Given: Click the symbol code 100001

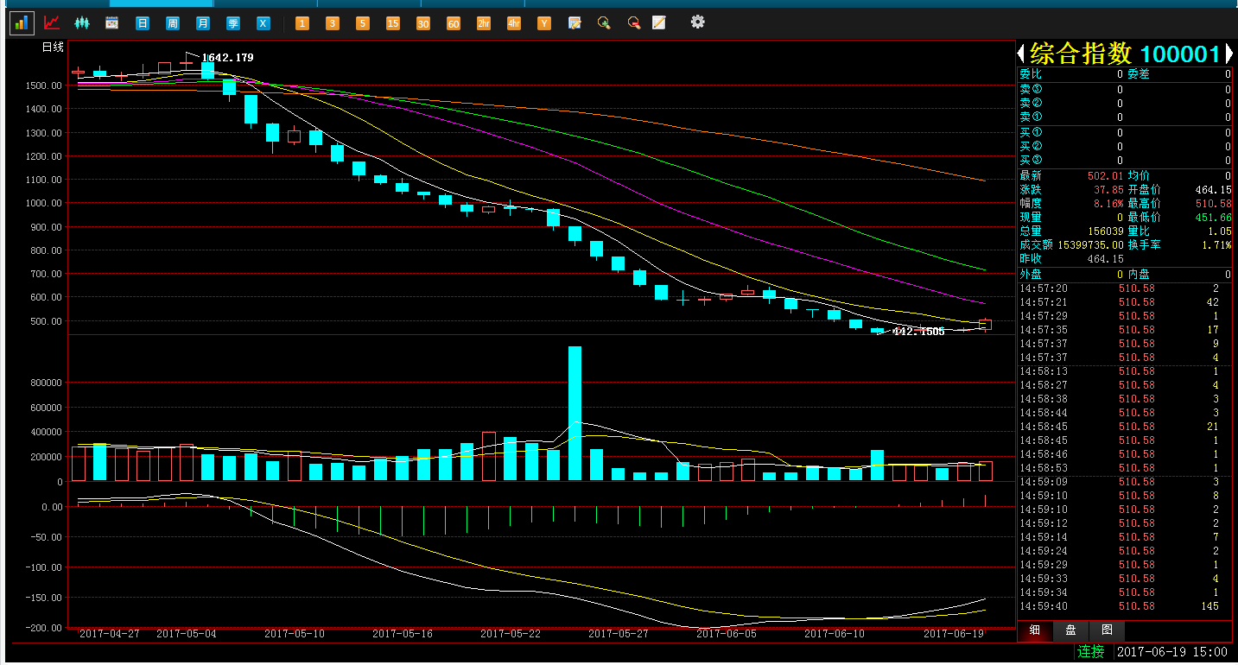Looking at the screenshot, I should point(1181,54).
